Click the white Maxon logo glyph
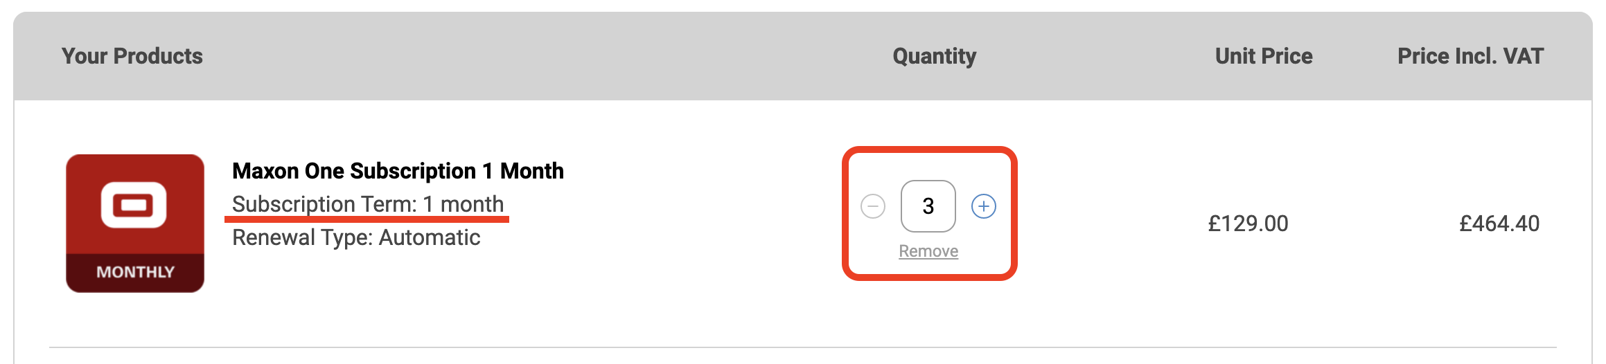 [x=134, y=205]
